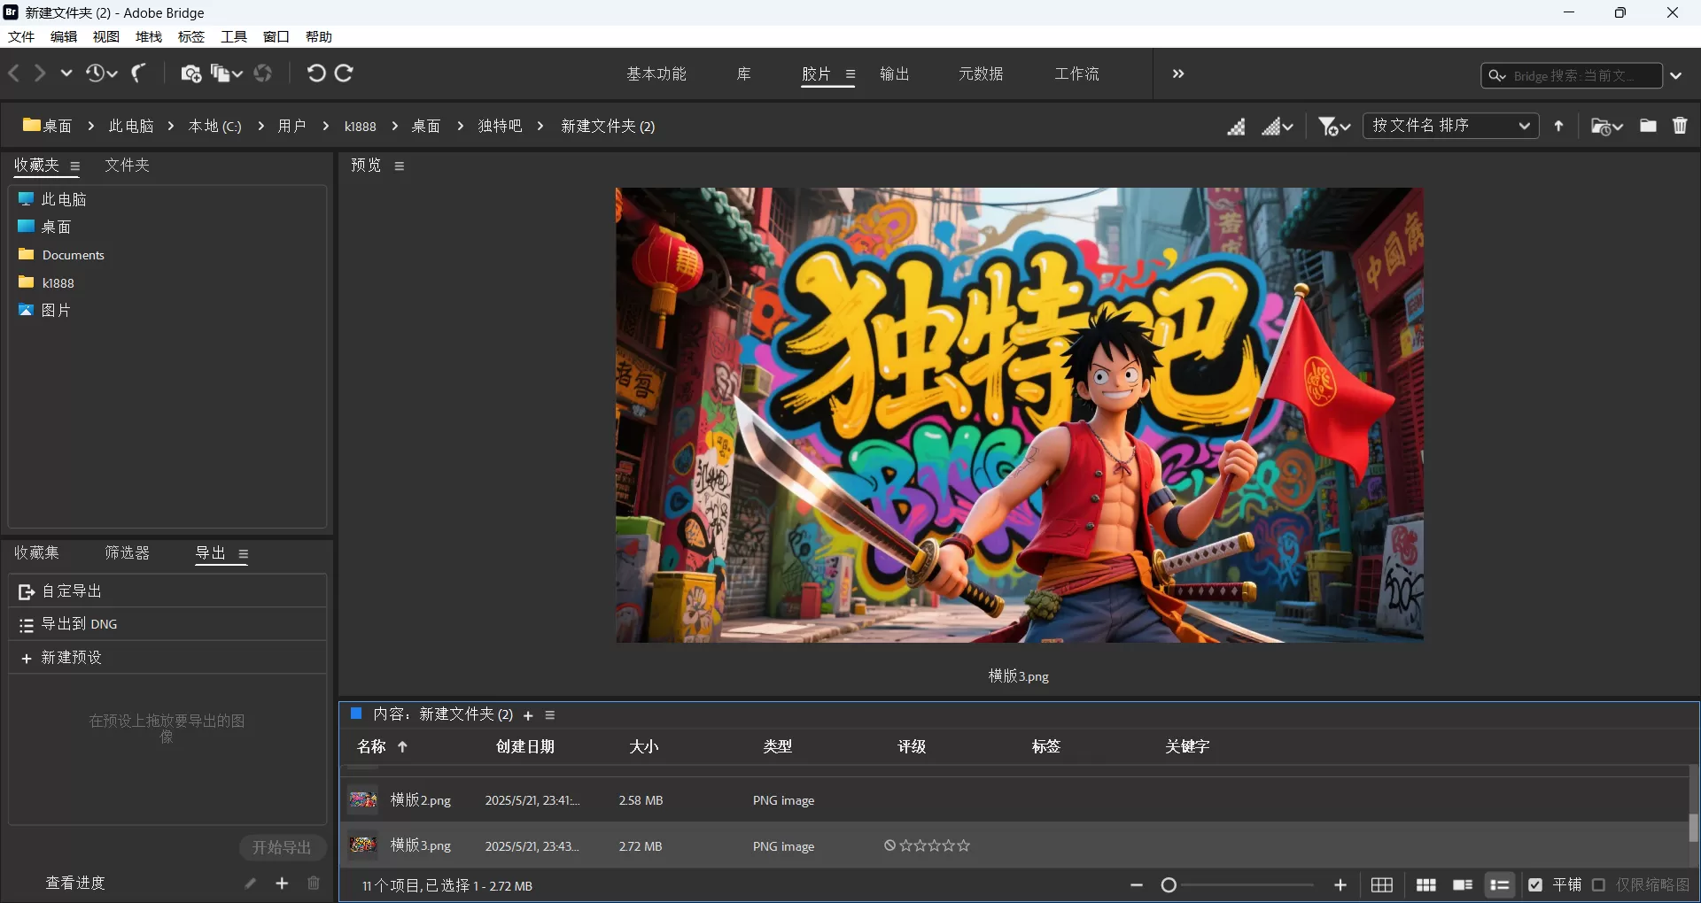The width and height of the screenshot is (1701, 903).
Task: Create a new folder using the folder icon
Action: click(1648, 126)
